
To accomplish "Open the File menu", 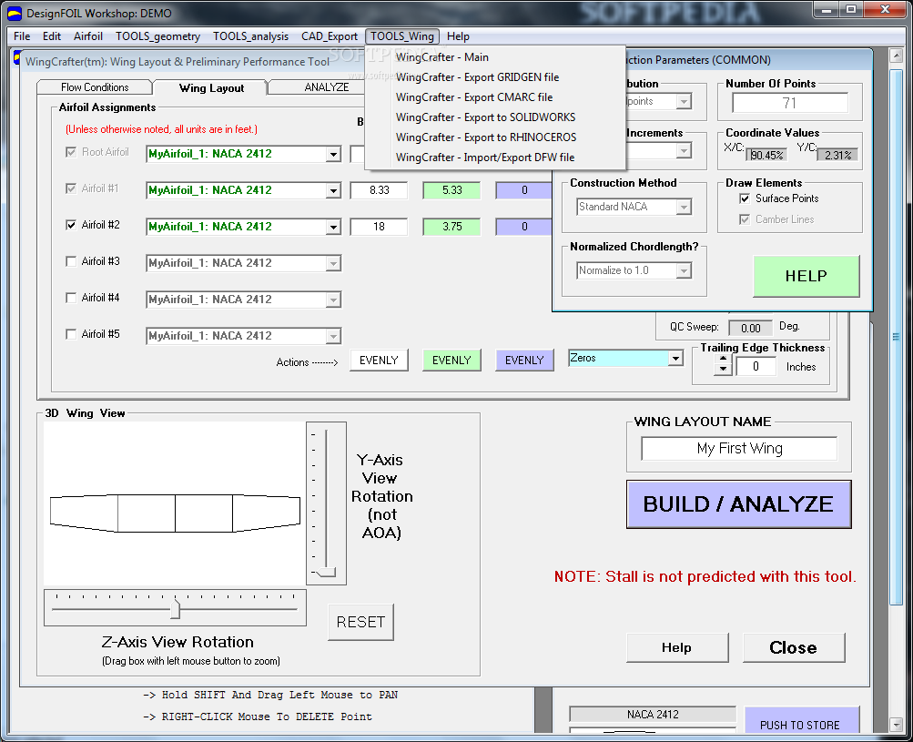I will (22, 36).
